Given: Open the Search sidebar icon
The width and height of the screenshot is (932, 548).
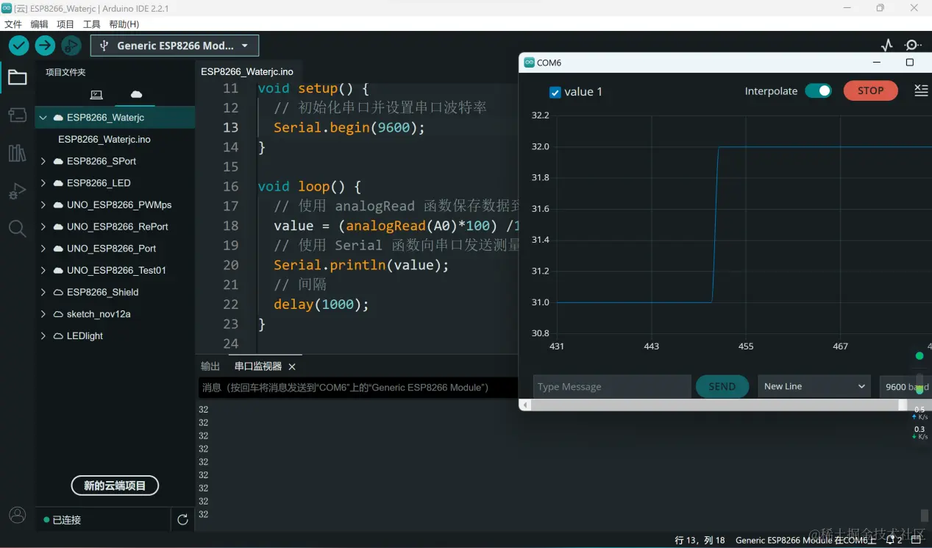Looking at the screenshot, I should click(x=17, y=229).
